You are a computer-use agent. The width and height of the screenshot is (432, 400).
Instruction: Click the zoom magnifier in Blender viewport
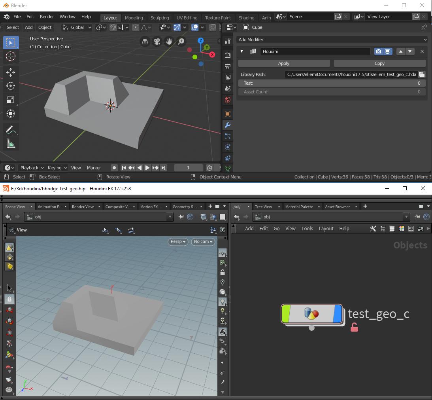tap(181, 42)
